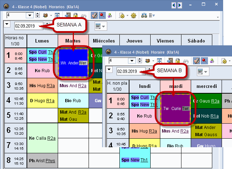Open calendar dropdown arrow in Horarios date bar

[x=103, y=26]
